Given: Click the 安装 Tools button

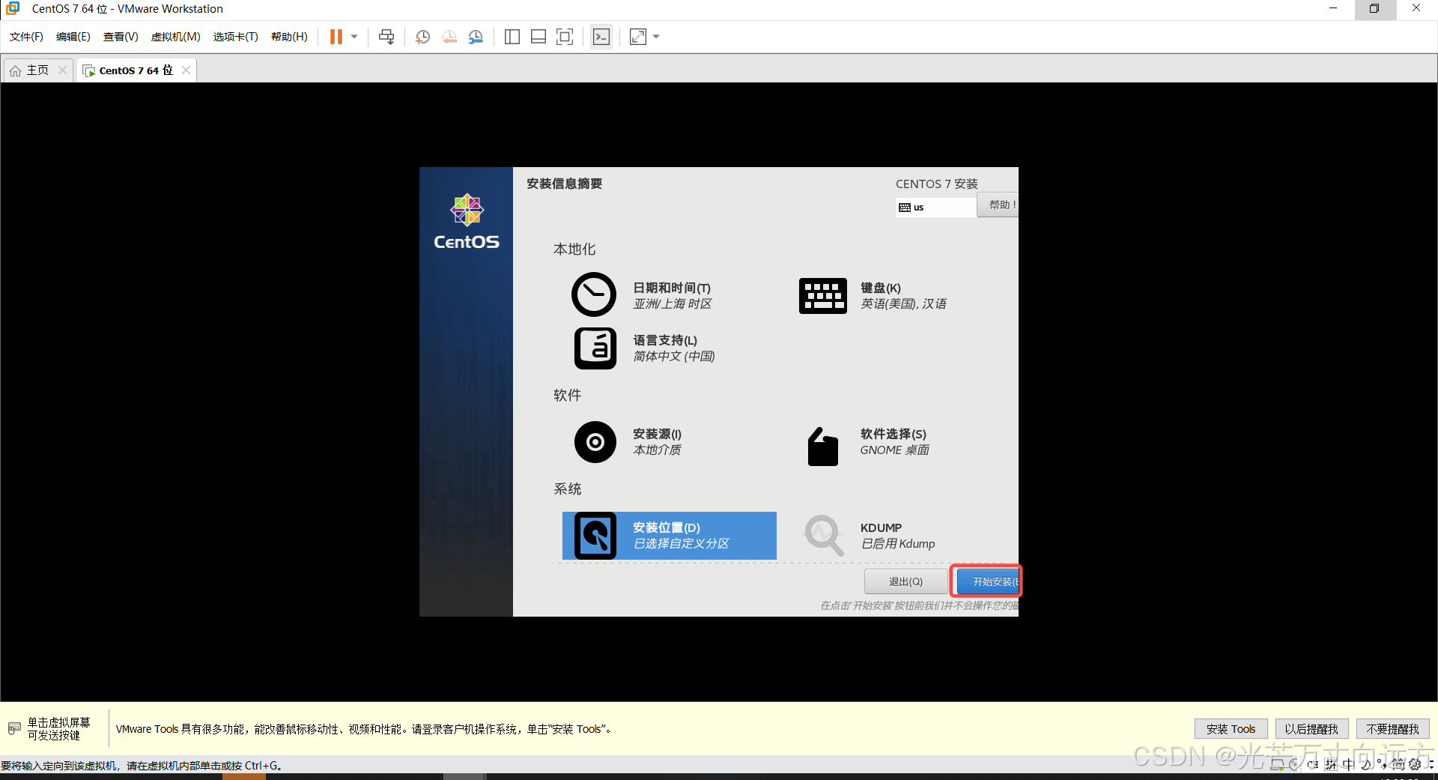Looking at the screenshot, I should pos(1231,729).
